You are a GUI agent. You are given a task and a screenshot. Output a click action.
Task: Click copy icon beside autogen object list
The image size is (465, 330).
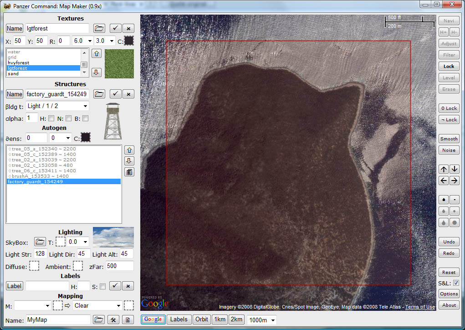[x=129, y=172]
